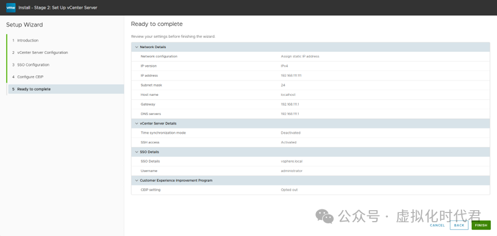
Task: Go to Introduction step
Action: 28,41
